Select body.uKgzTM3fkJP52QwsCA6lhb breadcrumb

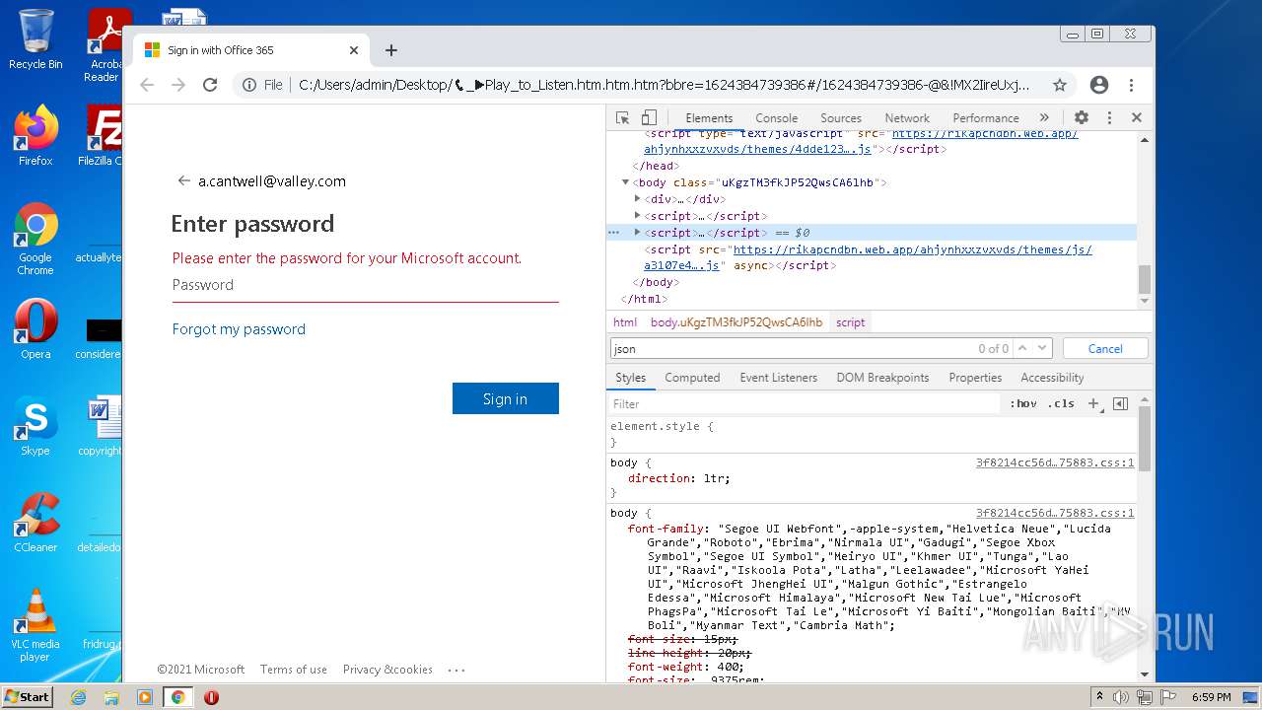[x=736, y=322]
